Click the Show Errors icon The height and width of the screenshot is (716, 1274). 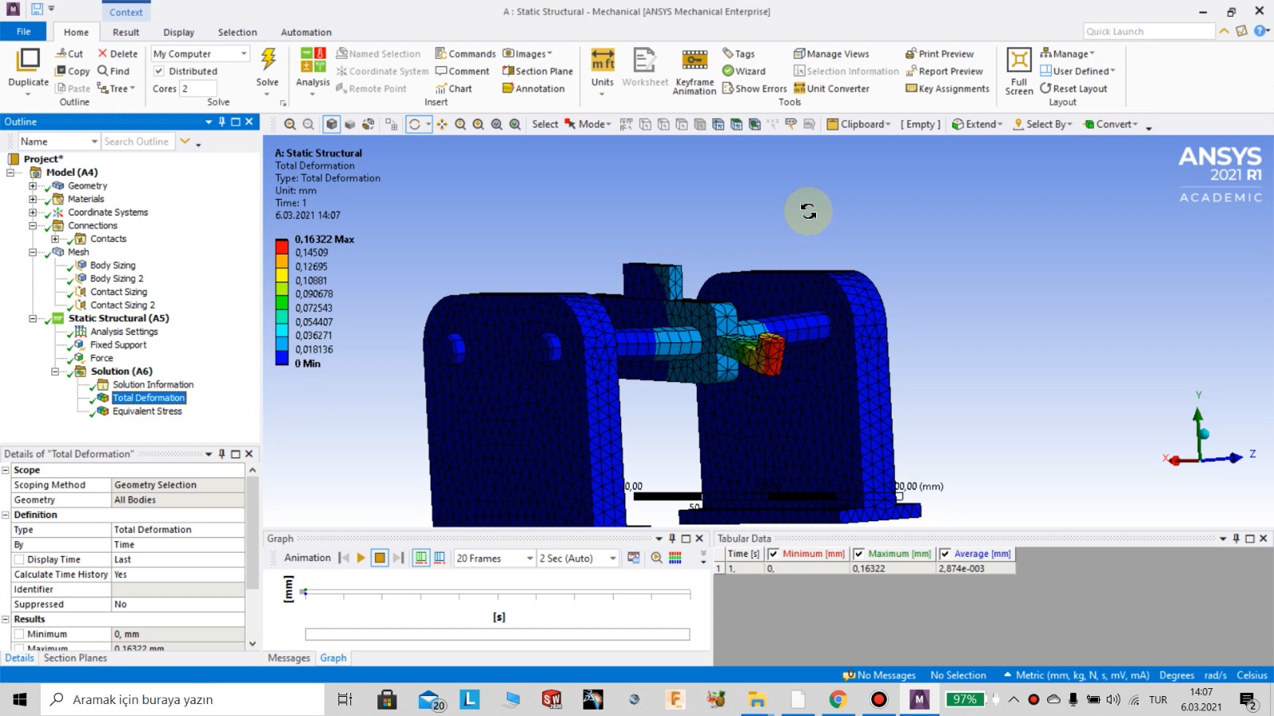754,88
